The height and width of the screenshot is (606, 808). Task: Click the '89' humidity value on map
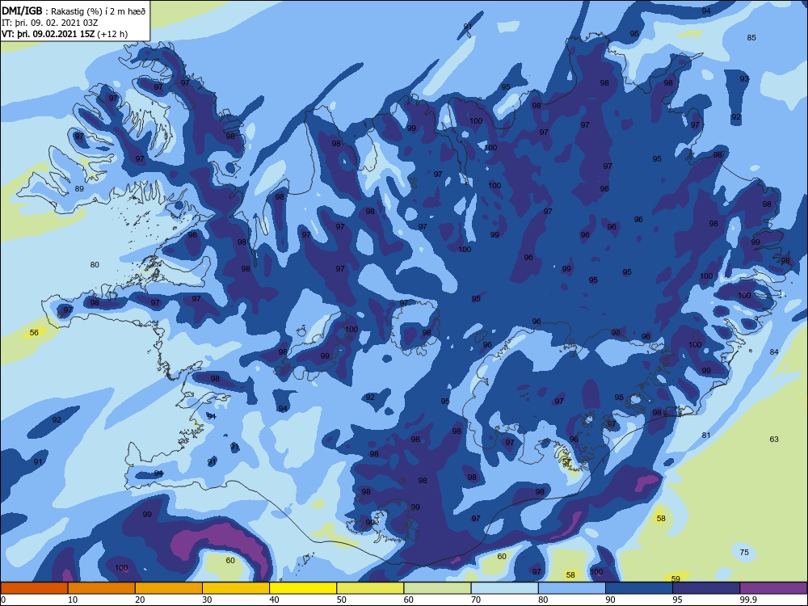[x=79, y=188]
